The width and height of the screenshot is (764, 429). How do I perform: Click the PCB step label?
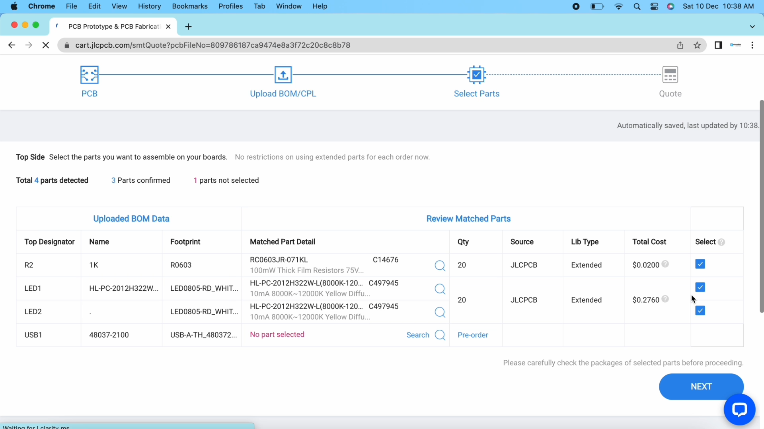pyautogui.click(x=89, y=94)
